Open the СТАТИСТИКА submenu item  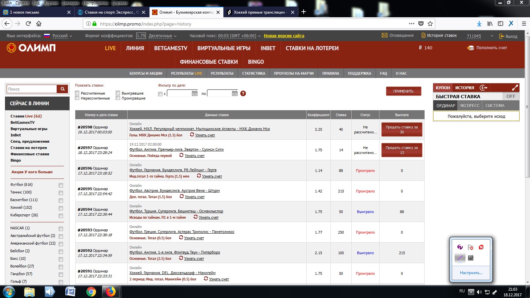pos(254,73)
